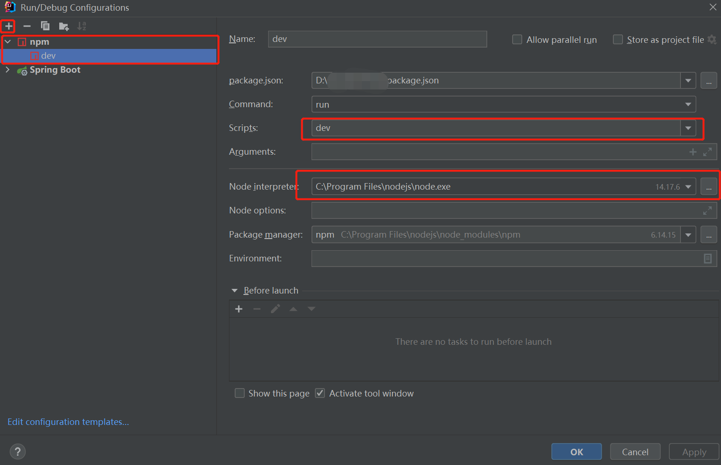
Task: Confirm with the OK button
Action: (576, 452)
